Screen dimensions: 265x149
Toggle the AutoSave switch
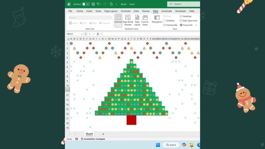[86, 4]
